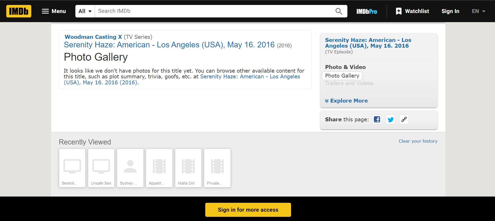This screenshot has height=221, width=495.
Task: Share this page on Twitter
Action: [x=390, y=119]
